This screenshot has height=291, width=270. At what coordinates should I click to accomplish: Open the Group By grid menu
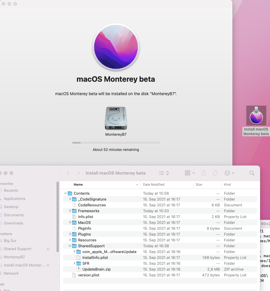pos(190,173)
